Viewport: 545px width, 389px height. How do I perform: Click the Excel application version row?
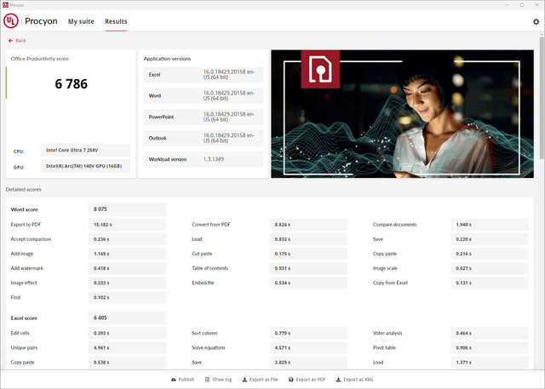[x=204, y=75]
